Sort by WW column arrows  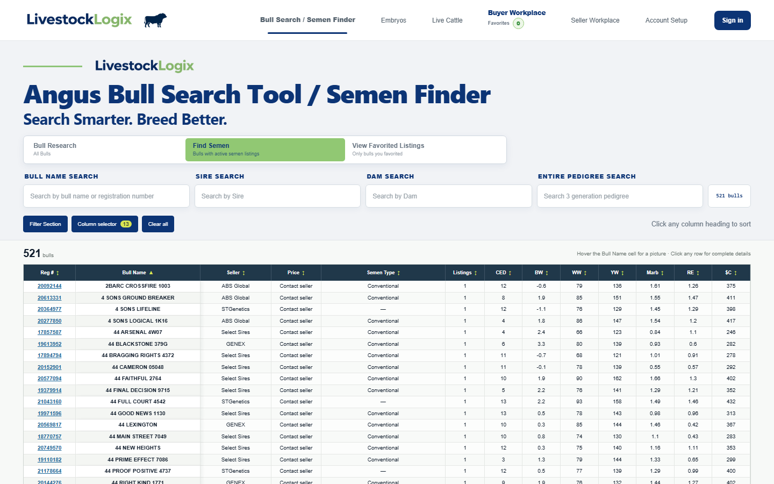pos(585,273)
